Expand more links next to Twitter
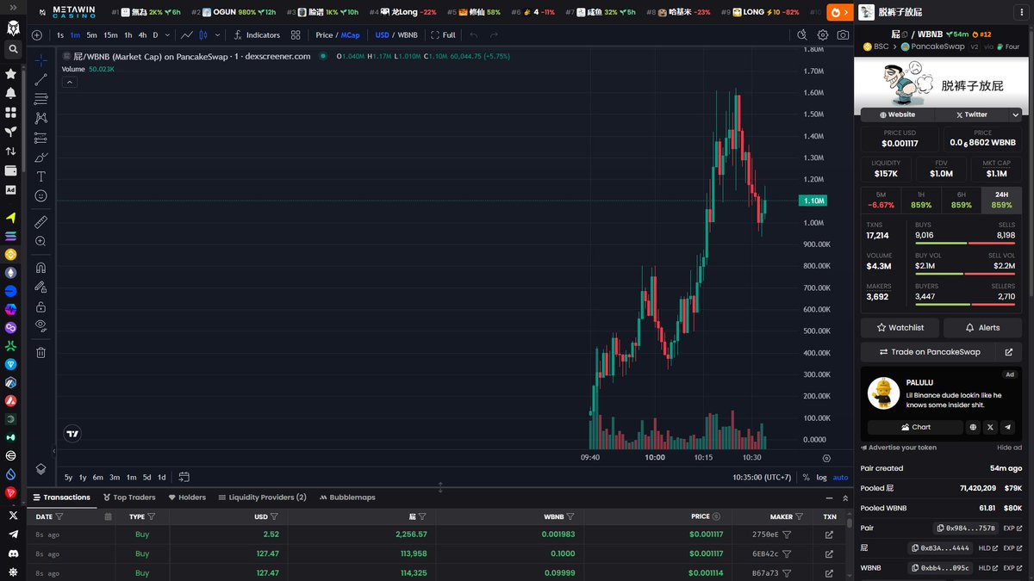 [x=1016, y=114]
